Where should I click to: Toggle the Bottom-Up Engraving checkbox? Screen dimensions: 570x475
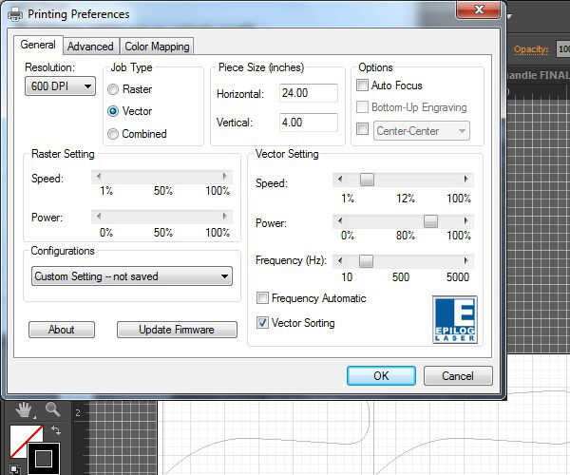362,106
